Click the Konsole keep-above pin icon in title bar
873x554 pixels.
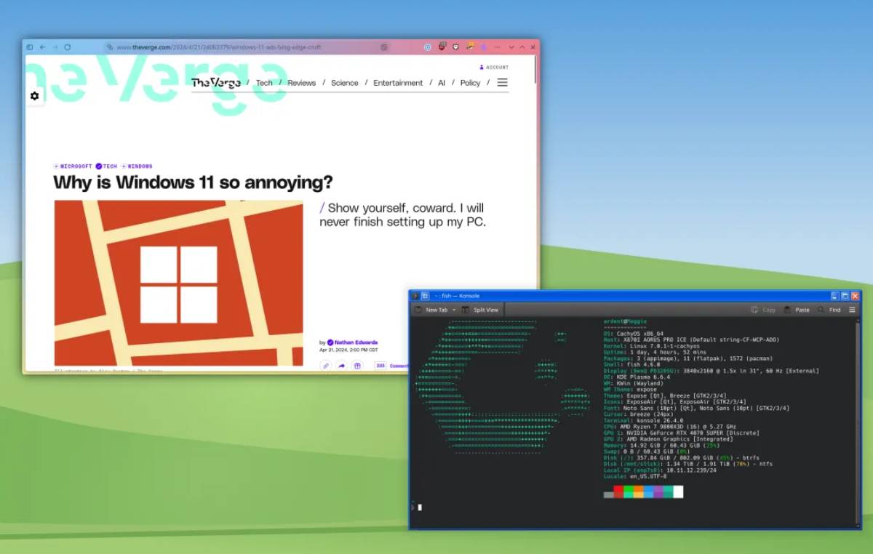click(425, 296)
